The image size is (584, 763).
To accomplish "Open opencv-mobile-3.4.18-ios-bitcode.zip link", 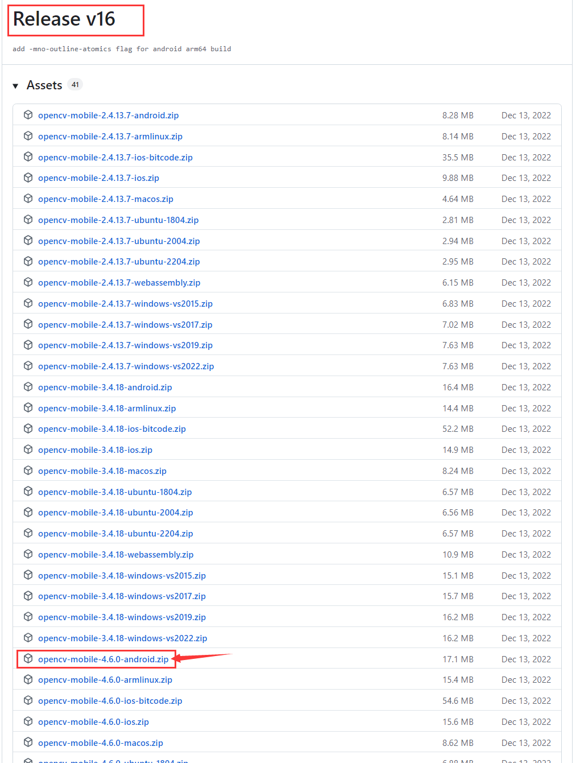I will pyautogui.click(x=112, y=429).
